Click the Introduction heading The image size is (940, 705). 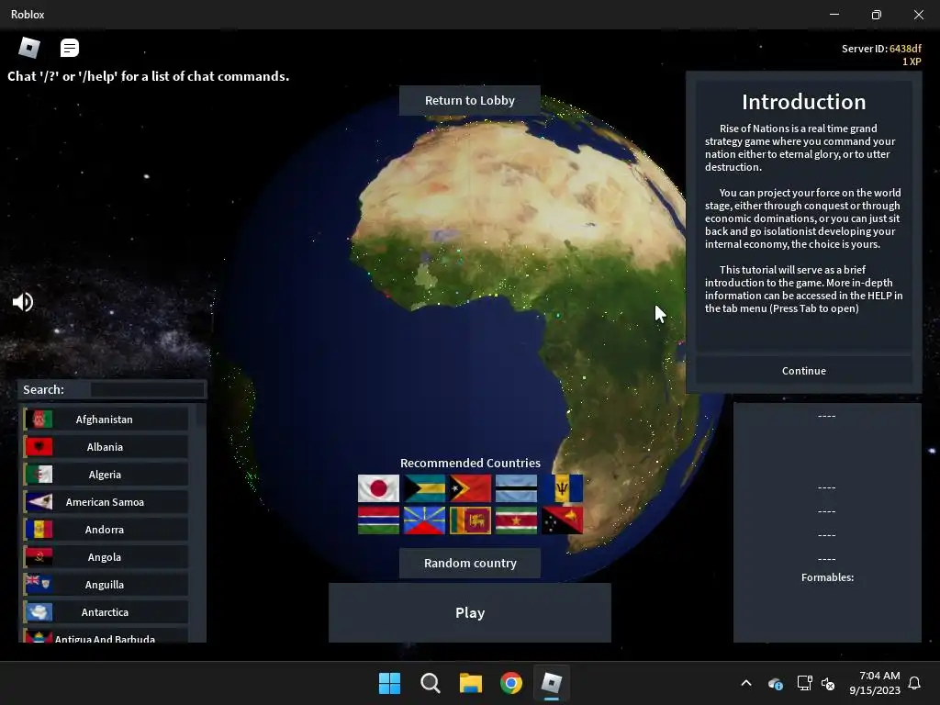(x=804, y=102)
